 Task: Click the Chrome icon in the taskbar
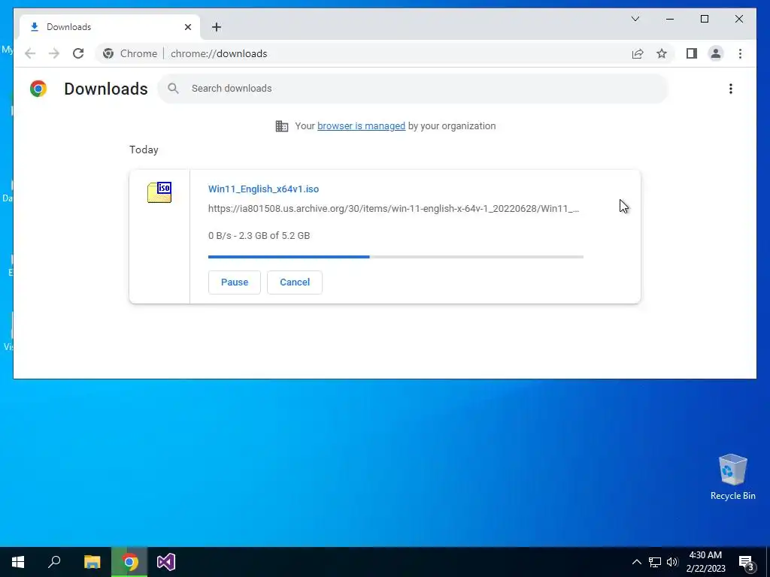pyautogui.click(x=129, y=562)
